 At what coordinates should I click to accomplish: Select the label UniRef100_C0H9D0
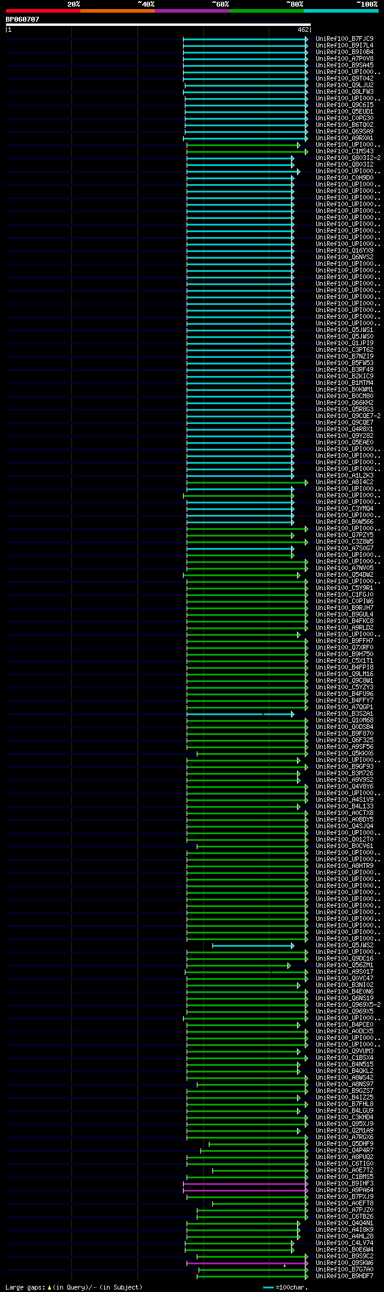(344, 177)
